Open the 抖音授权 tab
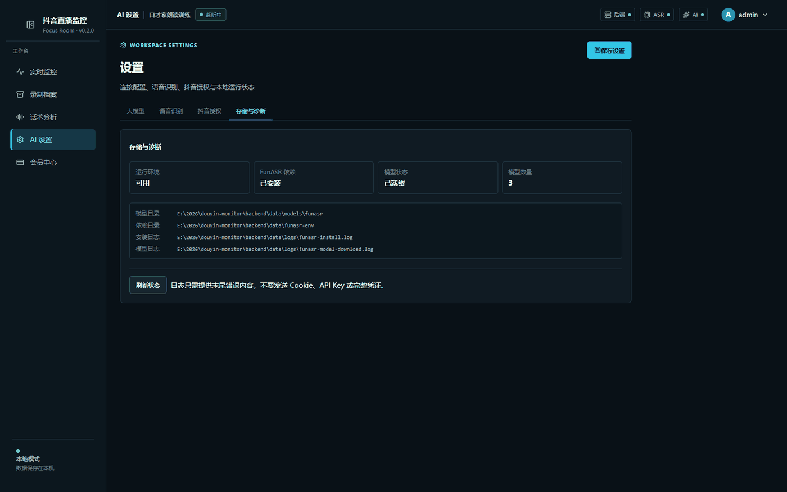787x492 pixels. coord(209,111)
